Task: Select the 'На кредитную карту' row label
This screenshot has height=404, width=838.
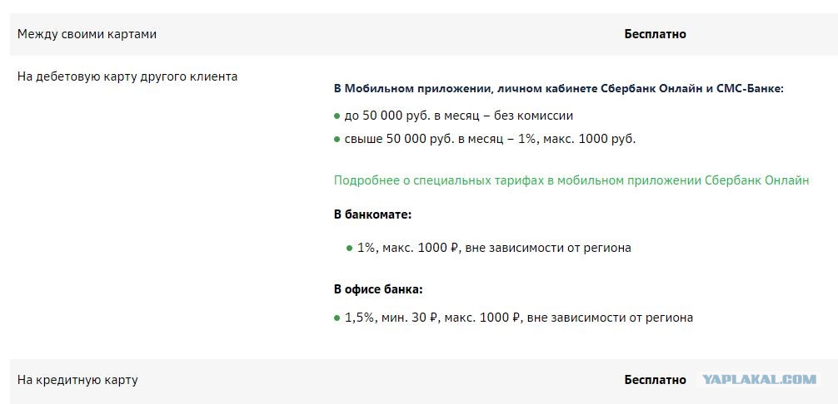Action: [x=77, y=380]
